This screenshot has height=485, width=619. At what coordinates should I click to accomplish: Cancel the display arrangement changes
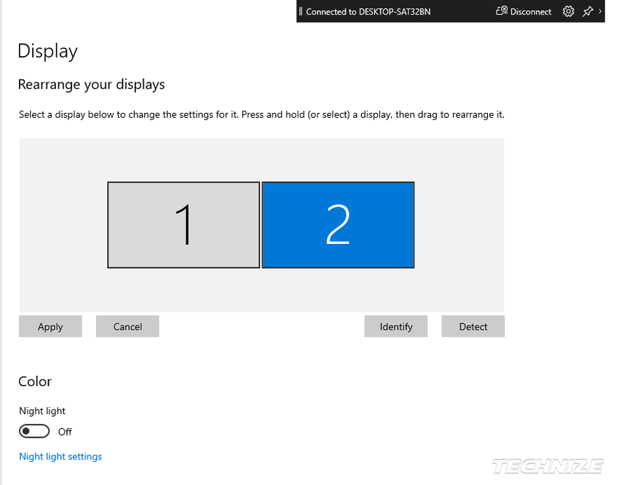tap(127, 326)
